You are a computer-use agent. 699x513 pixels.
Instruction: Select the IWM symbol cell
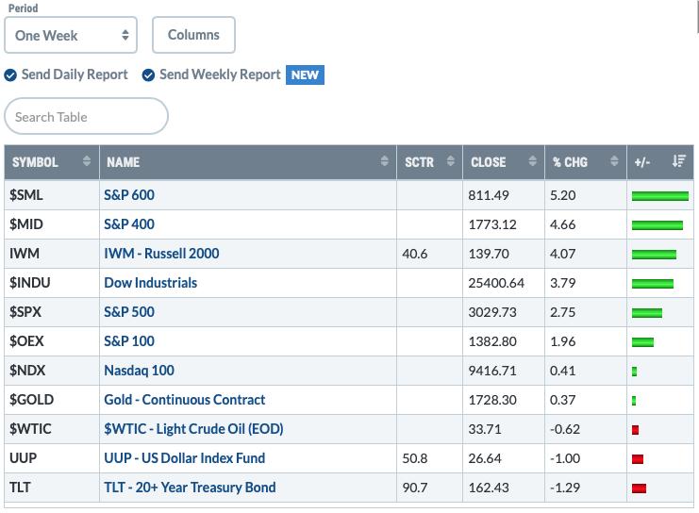point(52,253)
